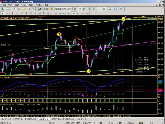Click the connection status bars icon
The image size is (165, 124).
coord(141,123)
